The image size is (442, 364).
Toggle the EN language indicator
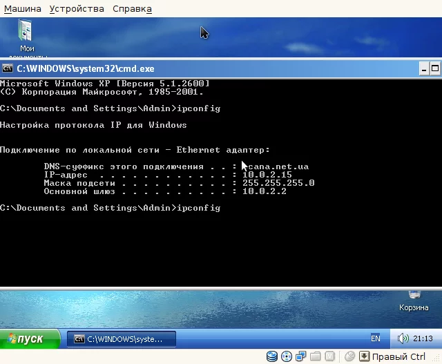point(375,338)
